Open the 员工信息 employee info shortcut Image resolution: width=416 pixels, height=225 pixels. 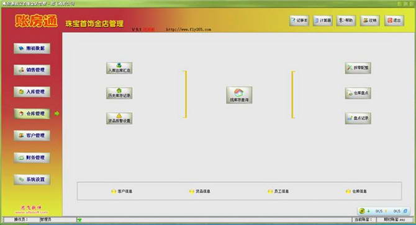278,191
